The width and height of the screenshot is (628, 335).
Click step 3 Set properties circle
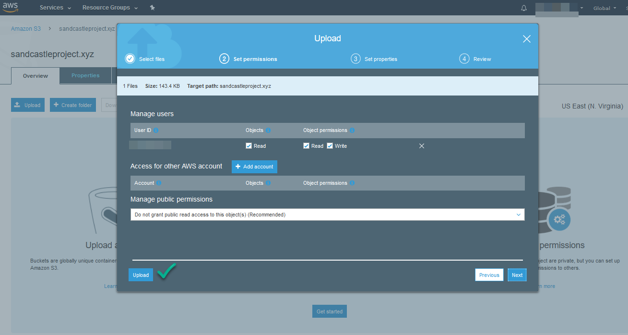pyautogui.click(x=355, y=59)
